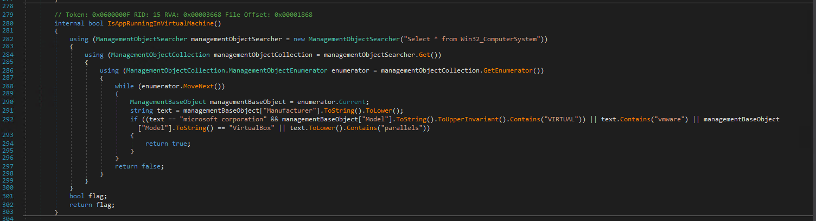Click the using keyword on line 286
Viewport: 816px width, 221px height.
[109, 70]
